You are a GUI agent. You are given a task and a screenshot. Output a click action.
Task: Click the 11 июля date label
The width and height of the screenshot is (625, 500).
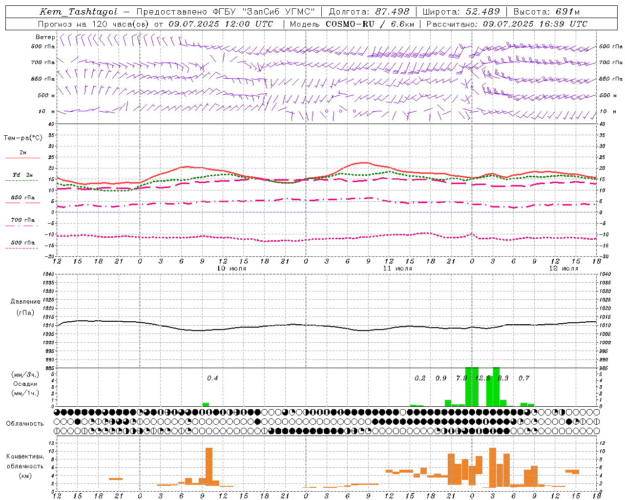pos(397,269)
